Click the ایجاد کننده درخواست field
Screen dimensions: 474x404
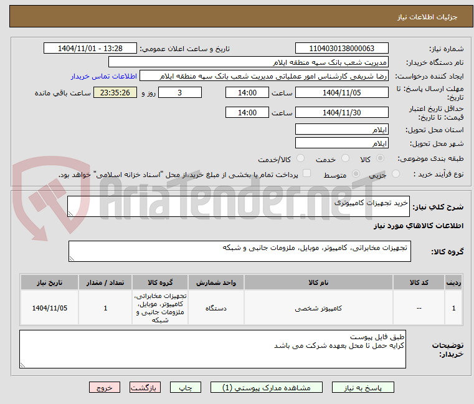tap(264, 76)
